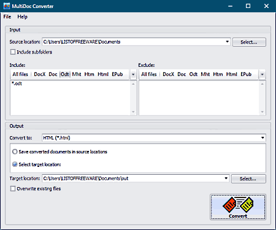Choose Save converted documents in source locations
The width and height of the screenshot is (276, 230).
coord(15,151)
